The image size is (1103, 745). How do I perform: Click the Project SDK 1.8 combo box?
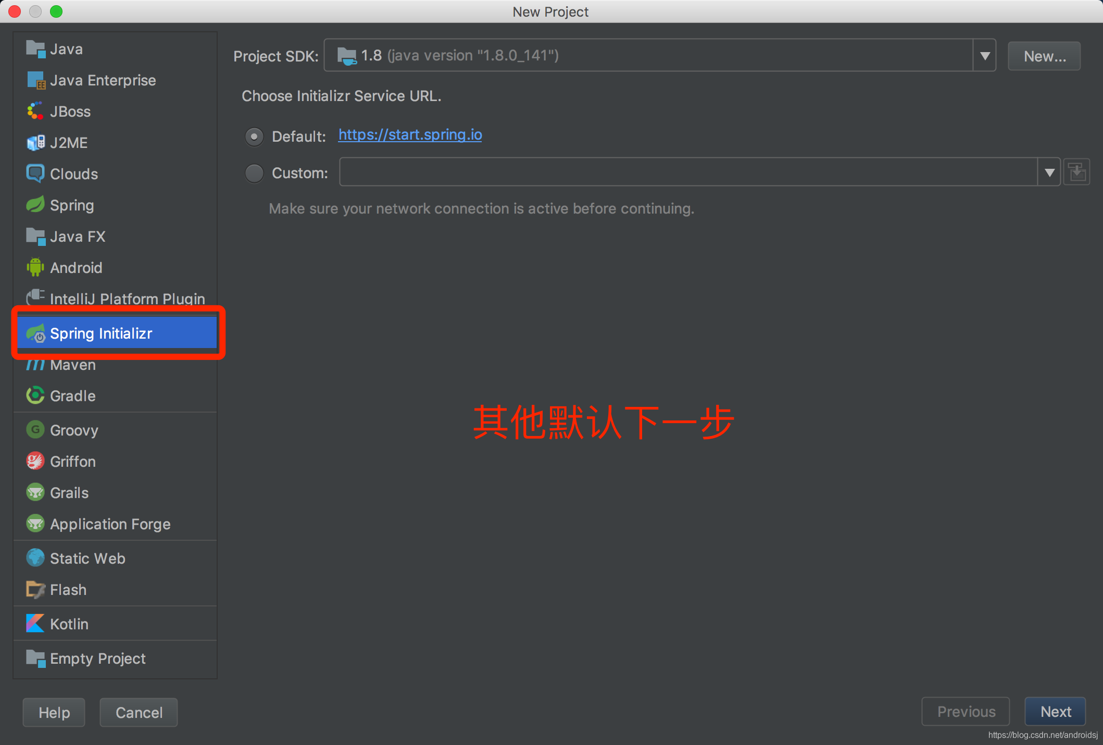pos(648,56)
